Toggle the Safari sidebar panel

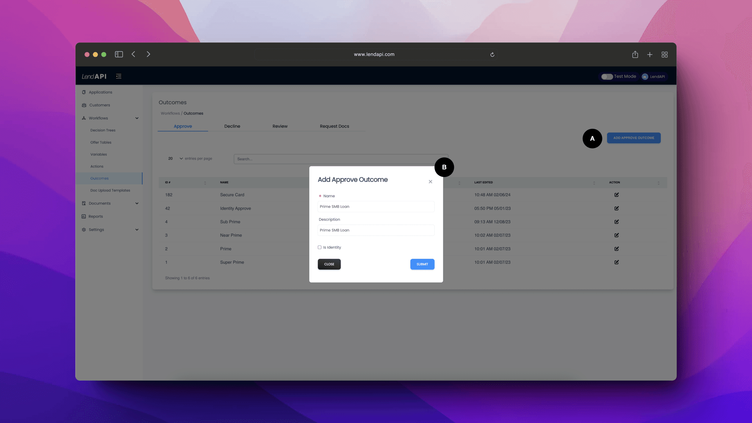click(x=119, y=54)
